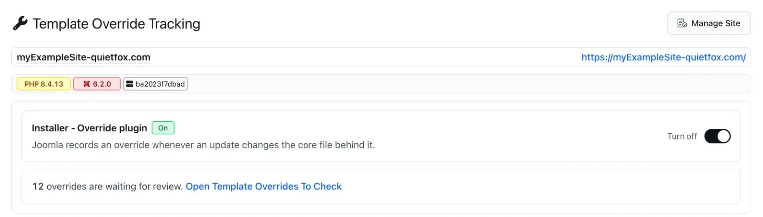Click the ba2023f7dbad server badge

point(155,84)
